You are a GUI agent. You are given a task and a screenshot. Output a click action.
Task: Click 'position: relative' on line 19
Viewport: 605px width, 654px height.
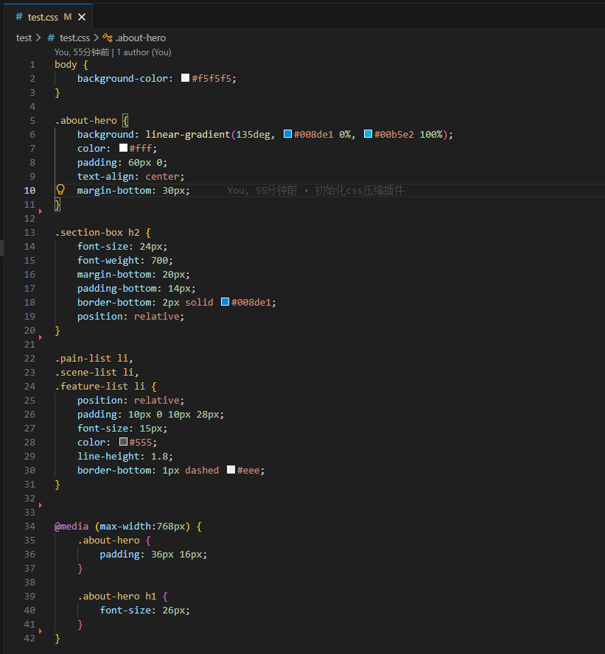tap(130, 316)
